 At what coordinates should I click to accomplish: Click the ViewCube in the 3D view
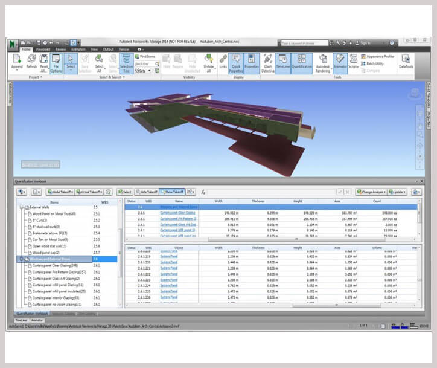tap(415, 94)
